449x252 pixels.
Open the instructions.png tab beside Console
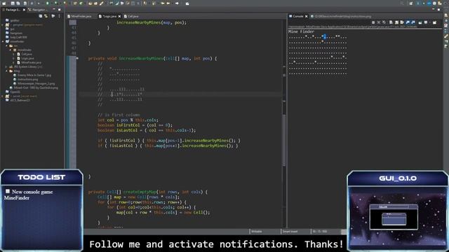click(341, 16)
